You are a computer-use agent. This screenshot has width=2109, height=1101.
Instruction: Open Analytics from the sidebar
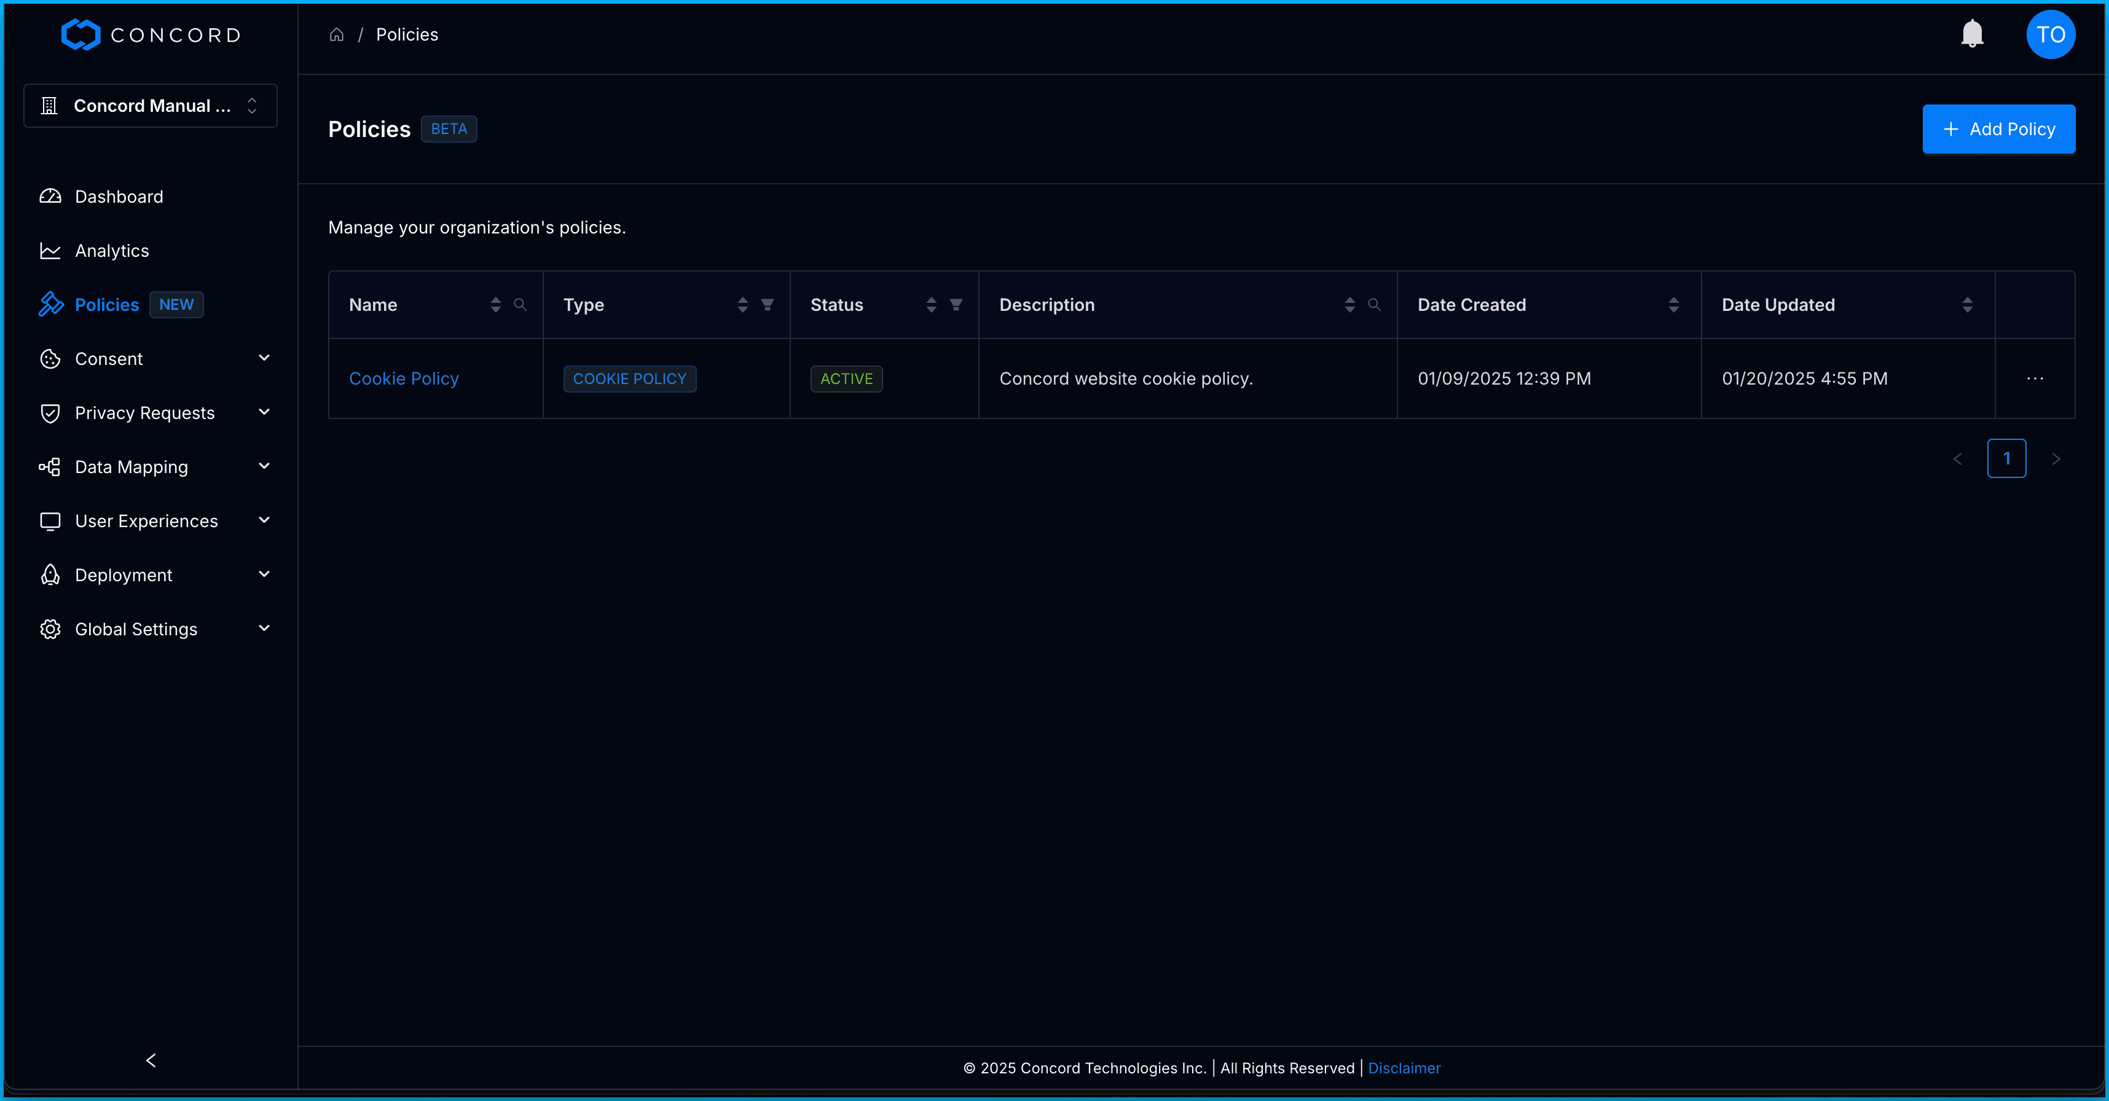coord(111,251)
